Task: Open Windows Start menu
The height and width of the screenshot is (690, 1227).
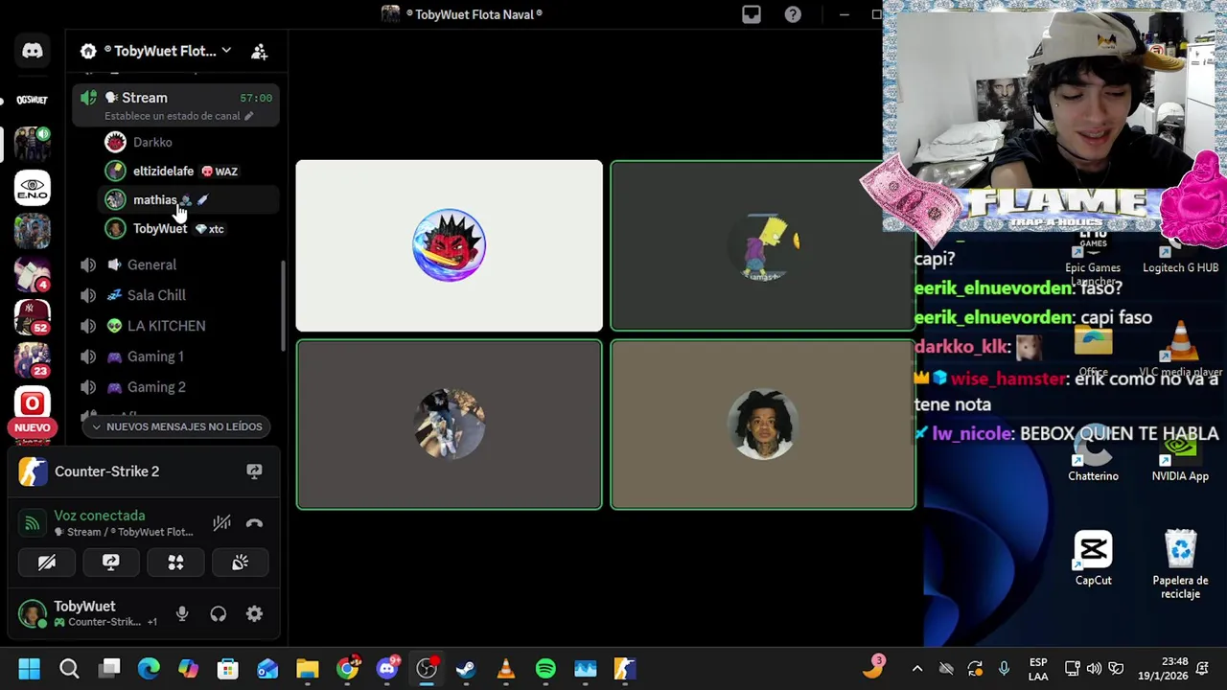Action: click(30, 668)
